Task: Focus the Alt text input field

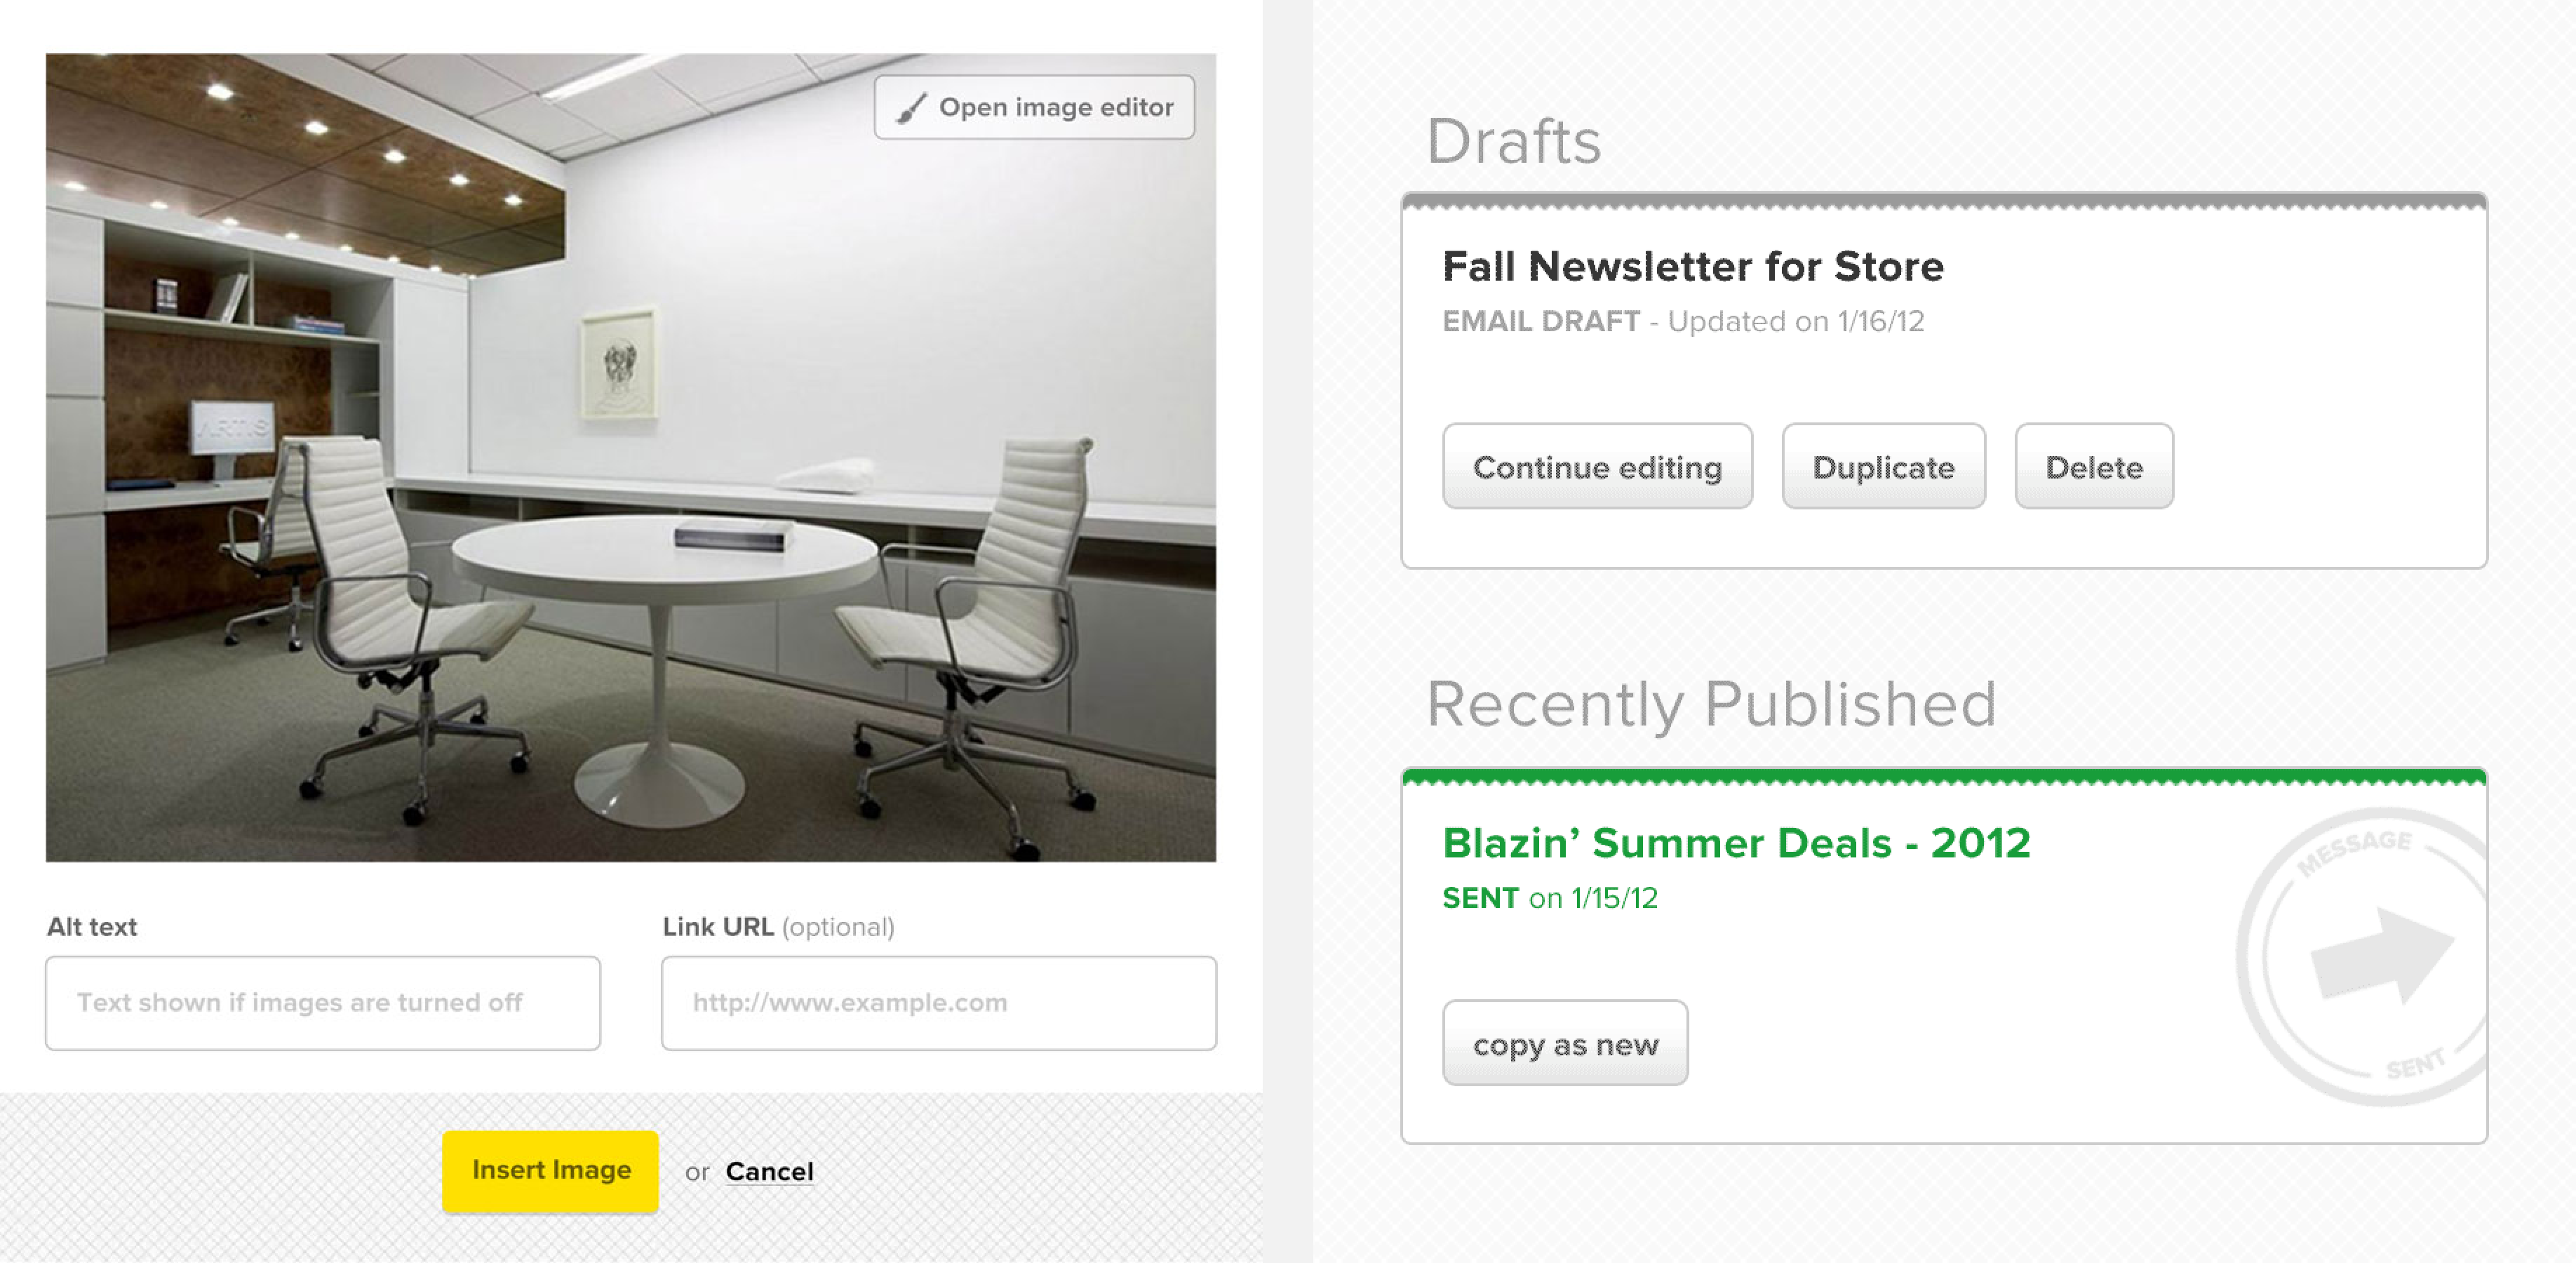Action: pyautogui.click(x=322, y=1003)
